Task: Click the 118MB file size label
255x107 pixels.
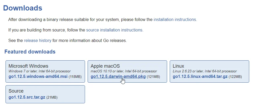Action: 75,77
